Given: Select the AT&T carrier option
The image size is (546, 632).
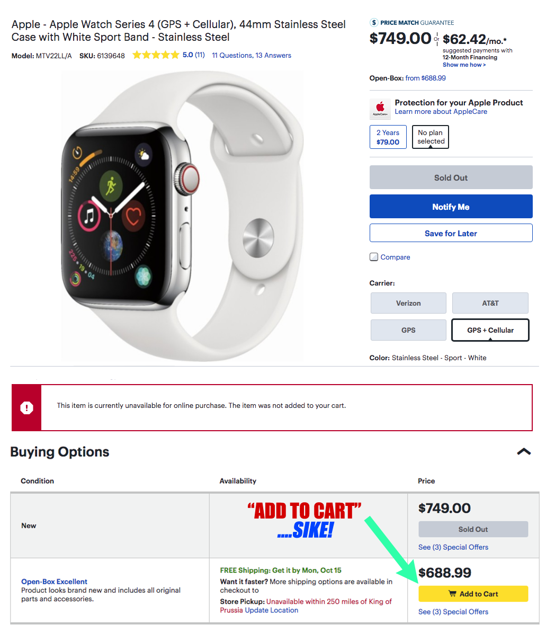Looking at the screenshot, I should (490, 303).
